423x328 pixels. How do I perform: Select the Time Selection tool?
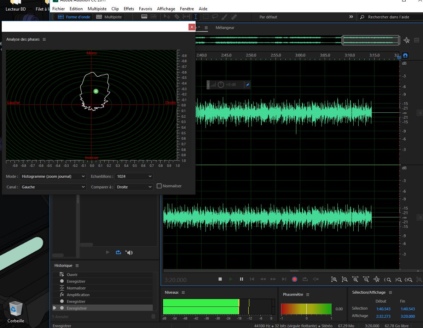(196, 17)
